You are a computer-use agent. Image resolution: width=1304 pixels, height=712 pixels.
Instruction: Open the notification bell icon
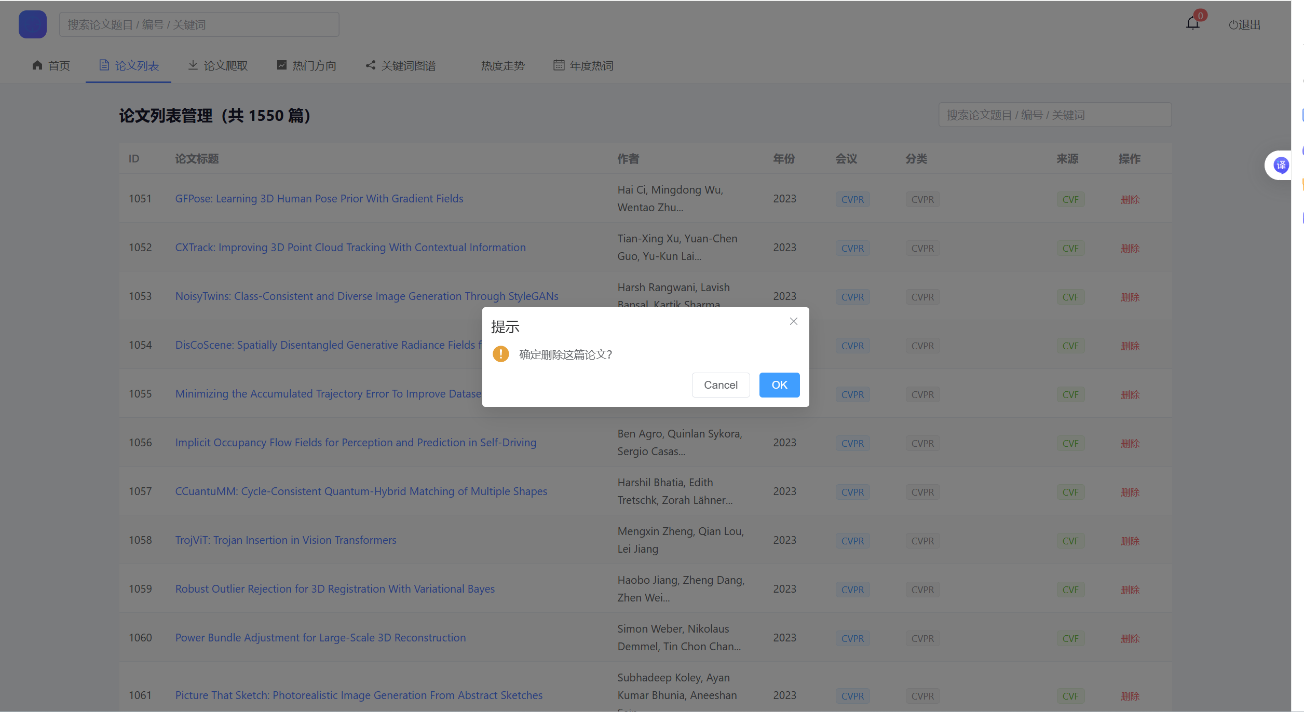coord(1193,23)
